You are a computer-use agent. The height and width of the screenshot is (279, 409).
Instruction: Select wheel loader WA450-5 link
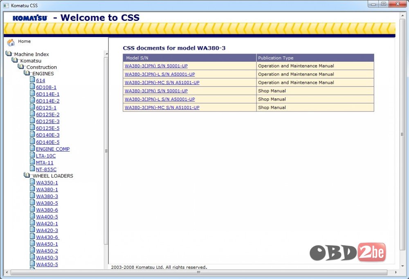point(47,264)
